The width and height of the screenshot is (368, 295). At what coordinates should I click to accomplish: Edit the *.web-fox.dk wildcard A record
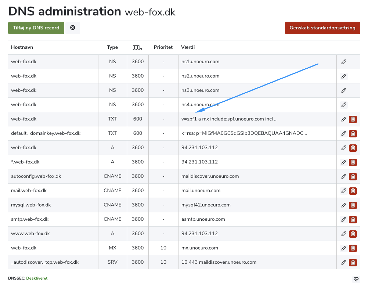(344, 162)
